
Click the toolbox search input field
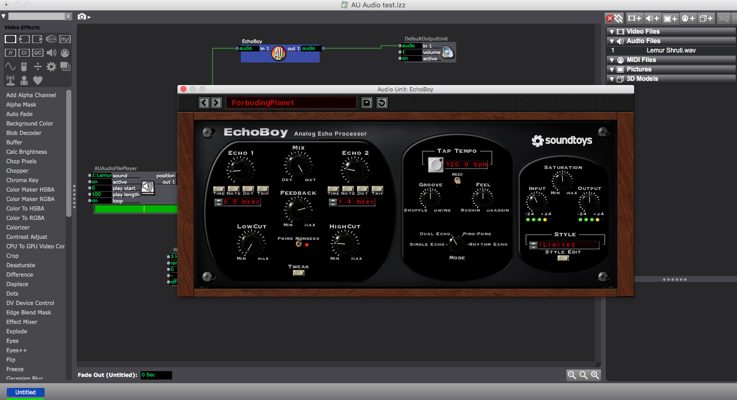coord(36,17)
